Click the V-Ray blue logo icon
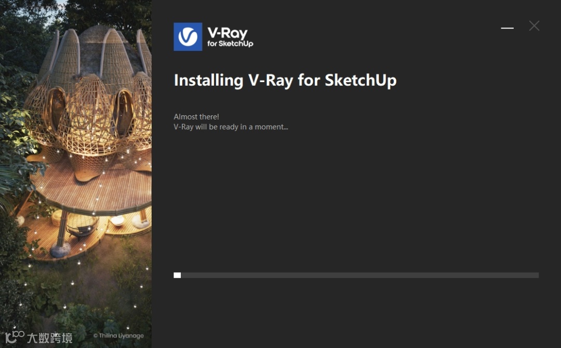 click(188, 37)
